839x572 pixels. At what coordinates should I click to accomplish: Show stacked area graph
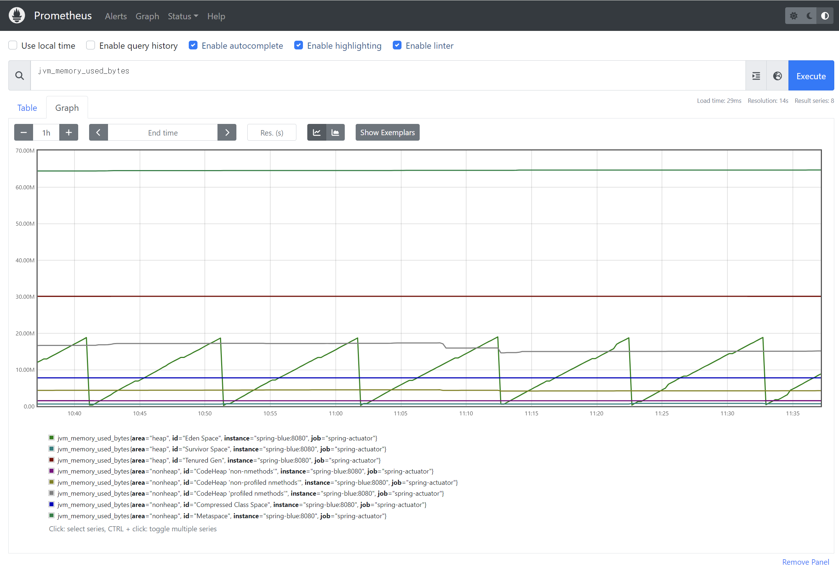335,133
